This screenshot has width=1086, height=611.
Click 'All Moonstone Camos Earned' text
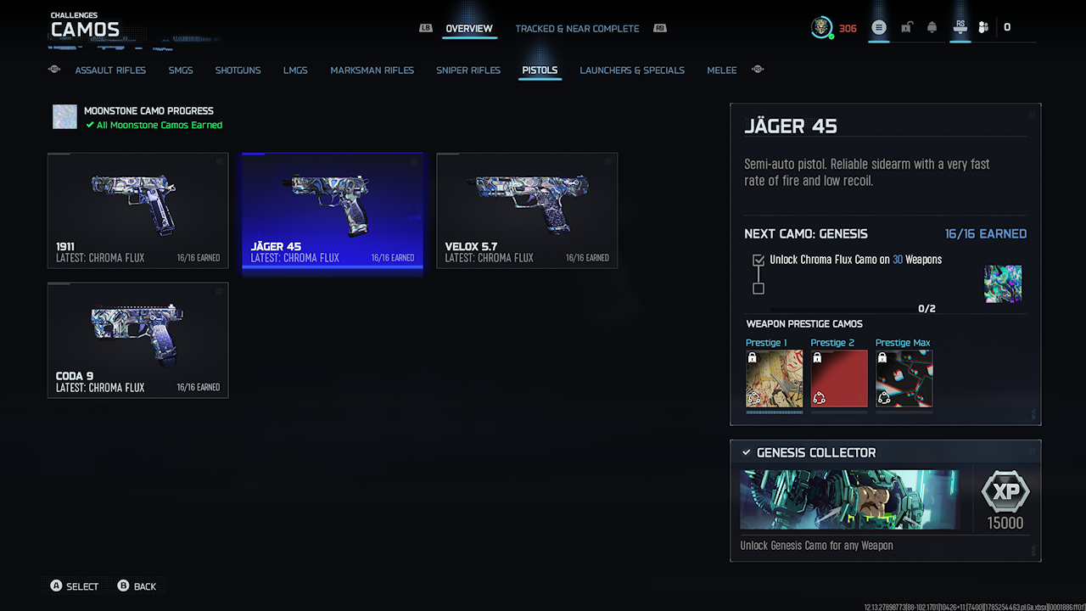(160, 125)
